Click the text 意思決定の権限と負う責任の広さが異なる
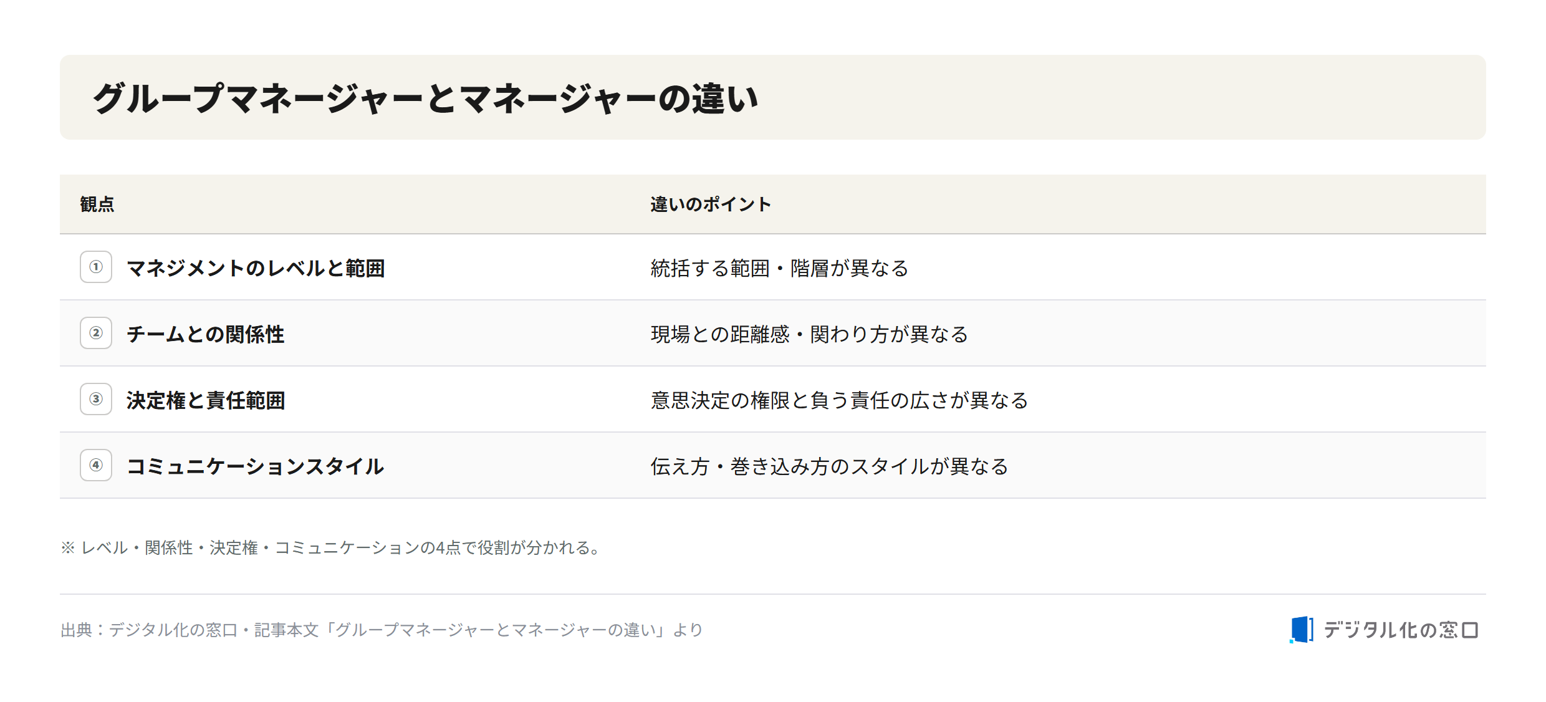 click(x=839, y=400)
